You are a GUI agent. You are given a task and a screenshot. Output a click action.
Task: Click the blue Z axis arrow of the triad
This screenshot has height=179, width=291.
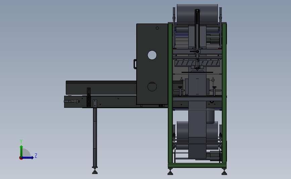pyautogui.click(x=28, y=158)
